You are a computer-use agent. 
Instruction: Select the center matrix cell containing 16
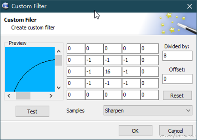pos(113,72)
